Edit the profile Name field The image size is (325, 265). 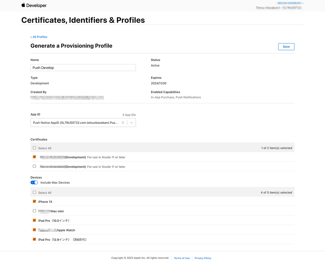[83, 68]
